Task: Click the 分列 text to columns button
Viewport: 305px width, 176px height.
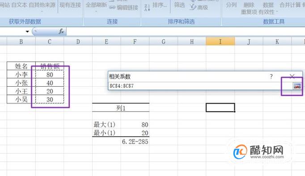Action: click(231, 5)
